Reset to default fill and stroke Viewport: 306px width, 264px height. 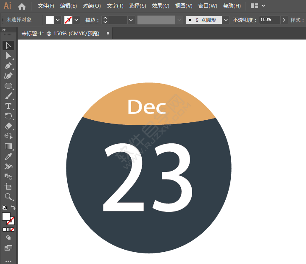pos(5,207)
